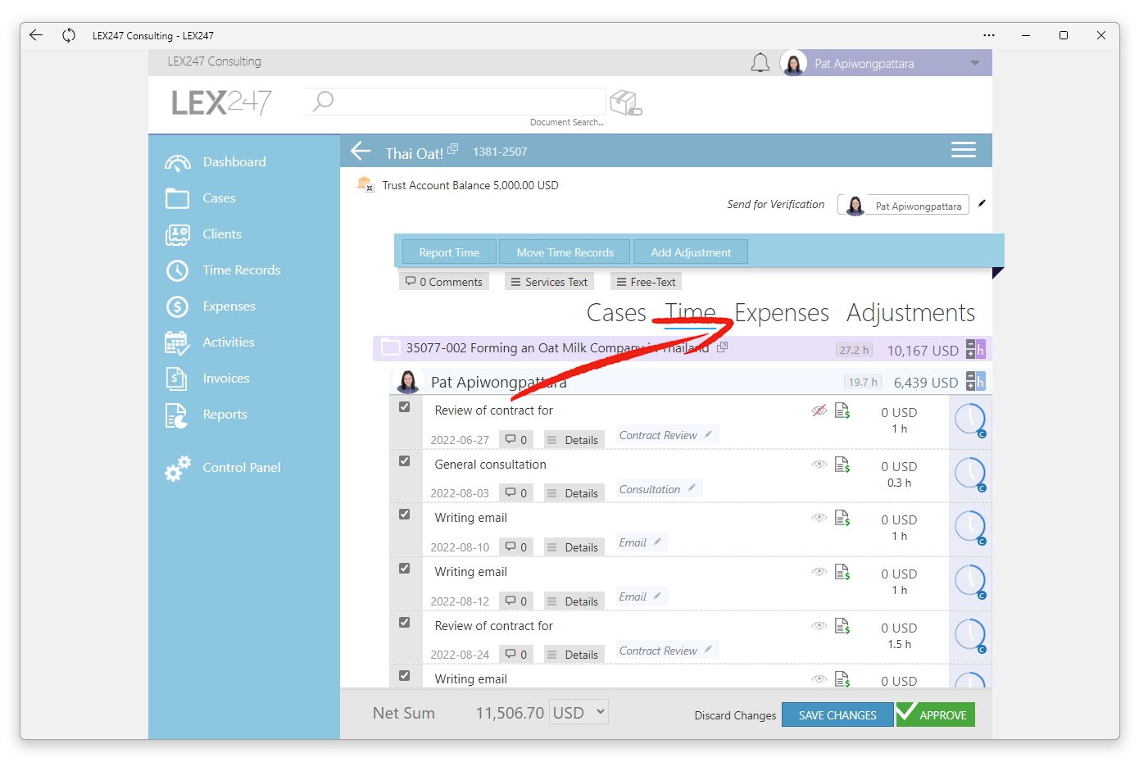Uncheck the 2022-08-12 Writing email record
1139x762 pixels.
click(x=404, y=568)
